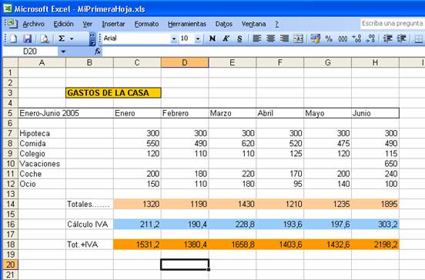Open the Datos menu
425x280 pixels.
coord(224,24)
